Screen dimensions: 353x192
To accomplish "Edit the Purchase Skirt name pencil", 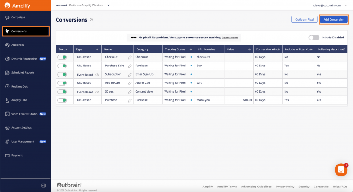I will [x=130, y=66].
